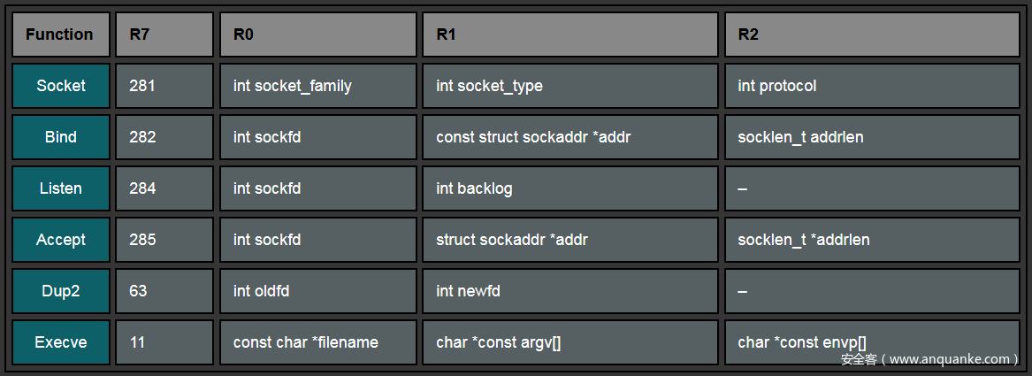Select the Execve function cell

click(61, 342)
